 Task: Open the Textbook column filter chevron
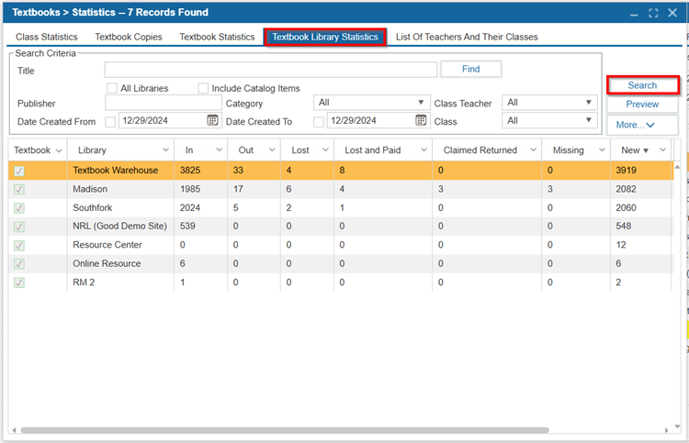tap(59, 151)
